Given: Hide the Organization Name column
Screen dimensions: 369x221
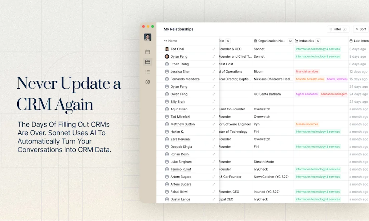Looking at the screenshot, I should 290,41.
